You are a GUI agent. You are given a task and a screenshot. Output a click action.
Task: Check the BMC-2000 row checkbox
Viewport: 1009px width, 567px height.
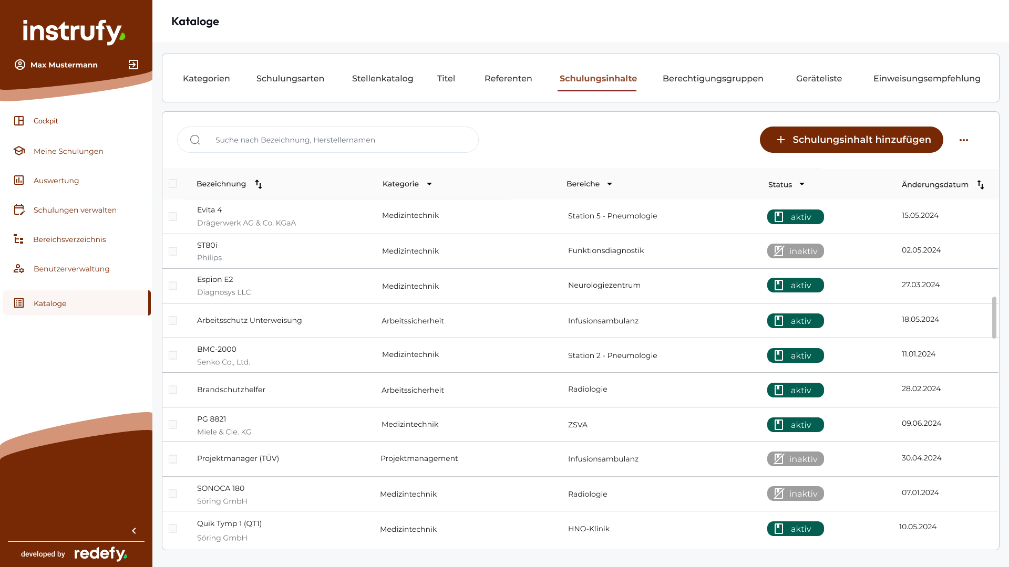click(x=173, y=355)
